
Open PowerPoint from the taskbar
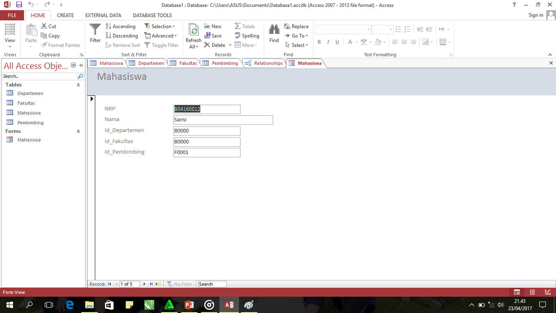[x=189, y=304]
